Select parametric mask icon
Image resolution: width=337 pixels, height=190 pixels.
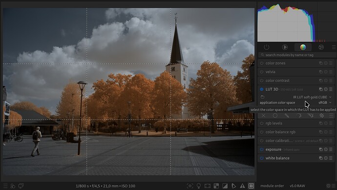pyautogui.click(x=298, y=115)
